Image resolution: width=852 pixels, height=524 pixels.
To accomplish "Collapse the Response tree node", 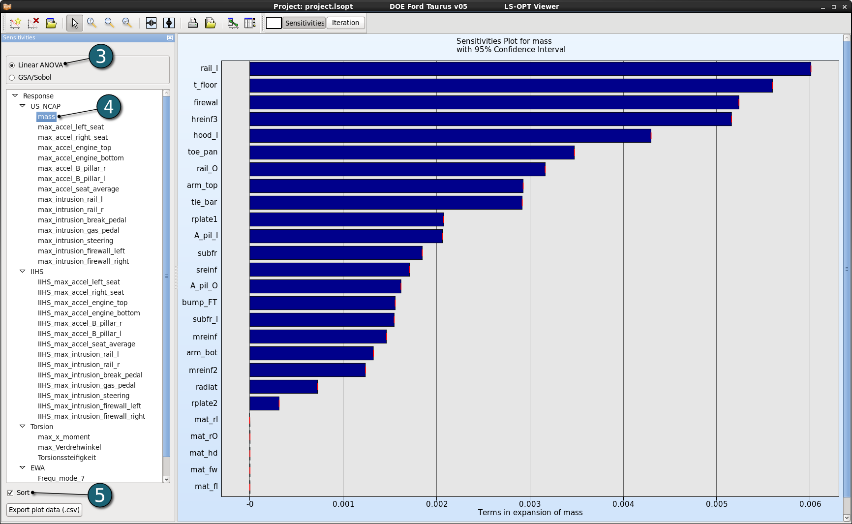I will [x=15, y=95].
